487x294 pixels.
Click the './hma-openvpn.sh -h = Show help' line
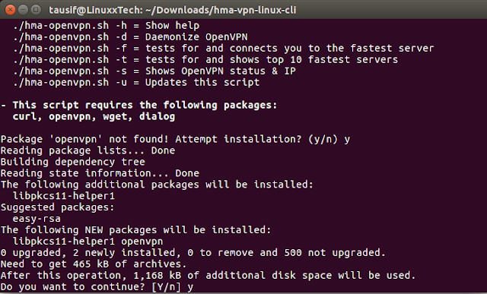coord(107,25)
